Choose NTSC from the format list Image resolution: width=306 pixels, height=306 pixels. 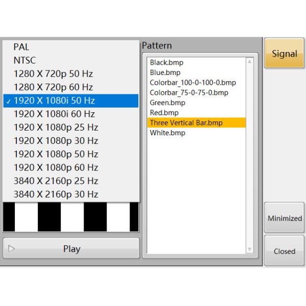pyautogui.click(x=71, y=60)
